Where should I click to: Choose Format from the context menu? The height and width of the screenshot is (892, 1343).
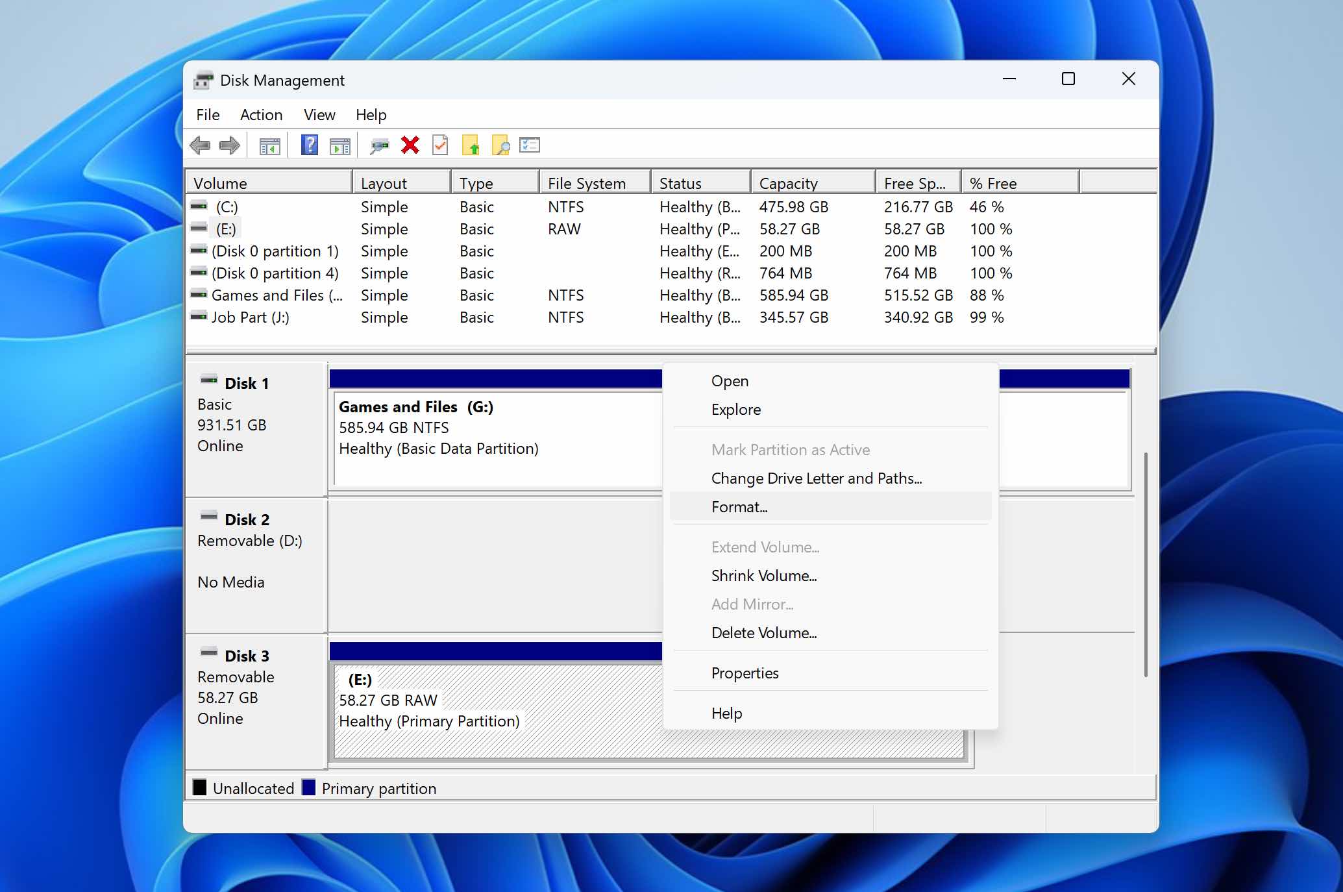click(739, 507)
